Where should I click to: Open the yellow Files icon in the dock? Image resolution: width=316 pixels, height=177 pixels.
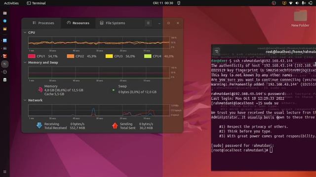pos(5,29)
